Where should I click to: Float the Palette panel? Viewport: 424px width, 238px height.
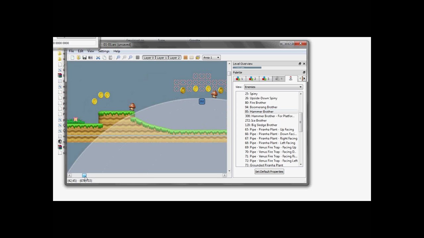[x=304, y=72]
